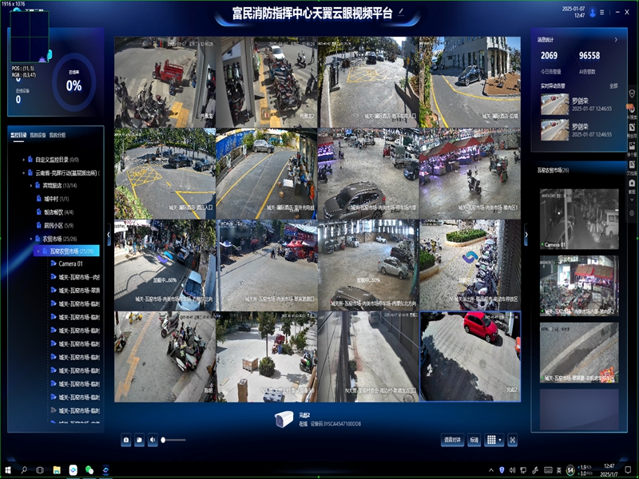Expand the 自定义监控目录 tree node
The image size is (639, 479).
(x=24, y=160)
